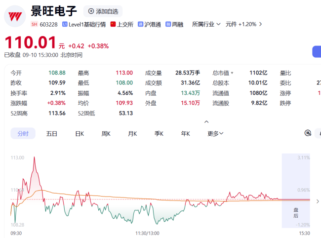
Task: Switch to the 周K chart tab
Action: pos(106,134)
